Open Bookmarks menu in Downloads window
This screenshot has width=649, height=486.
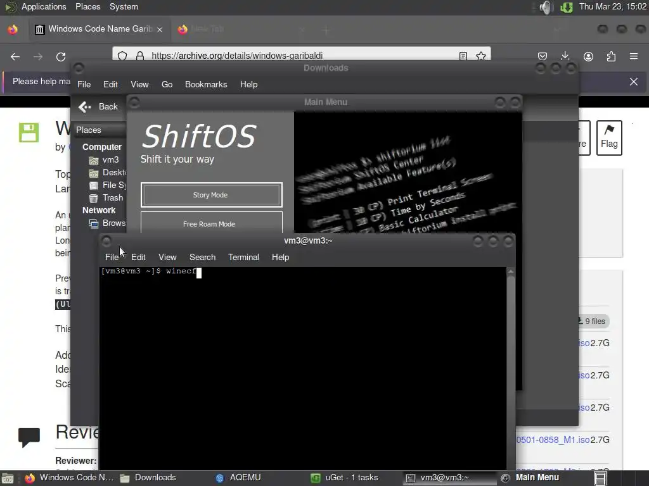coord(206,84)
